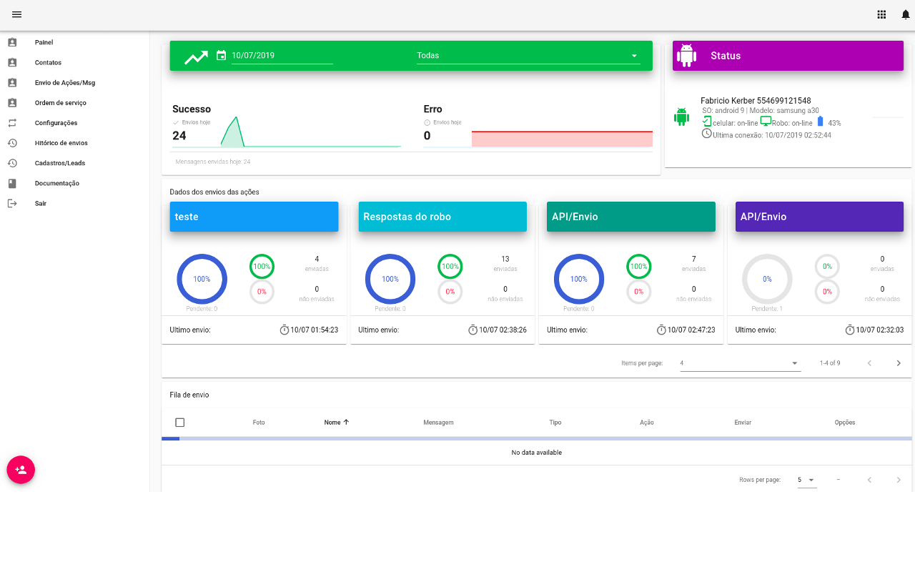
Task: Click timestamp 10/07 02:47:23
Action: pos(691,330)
